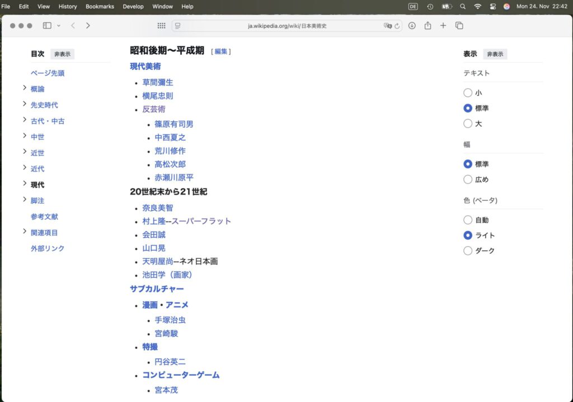
Task: Open the Bookmarks menu
Action: tap(99, 6)
